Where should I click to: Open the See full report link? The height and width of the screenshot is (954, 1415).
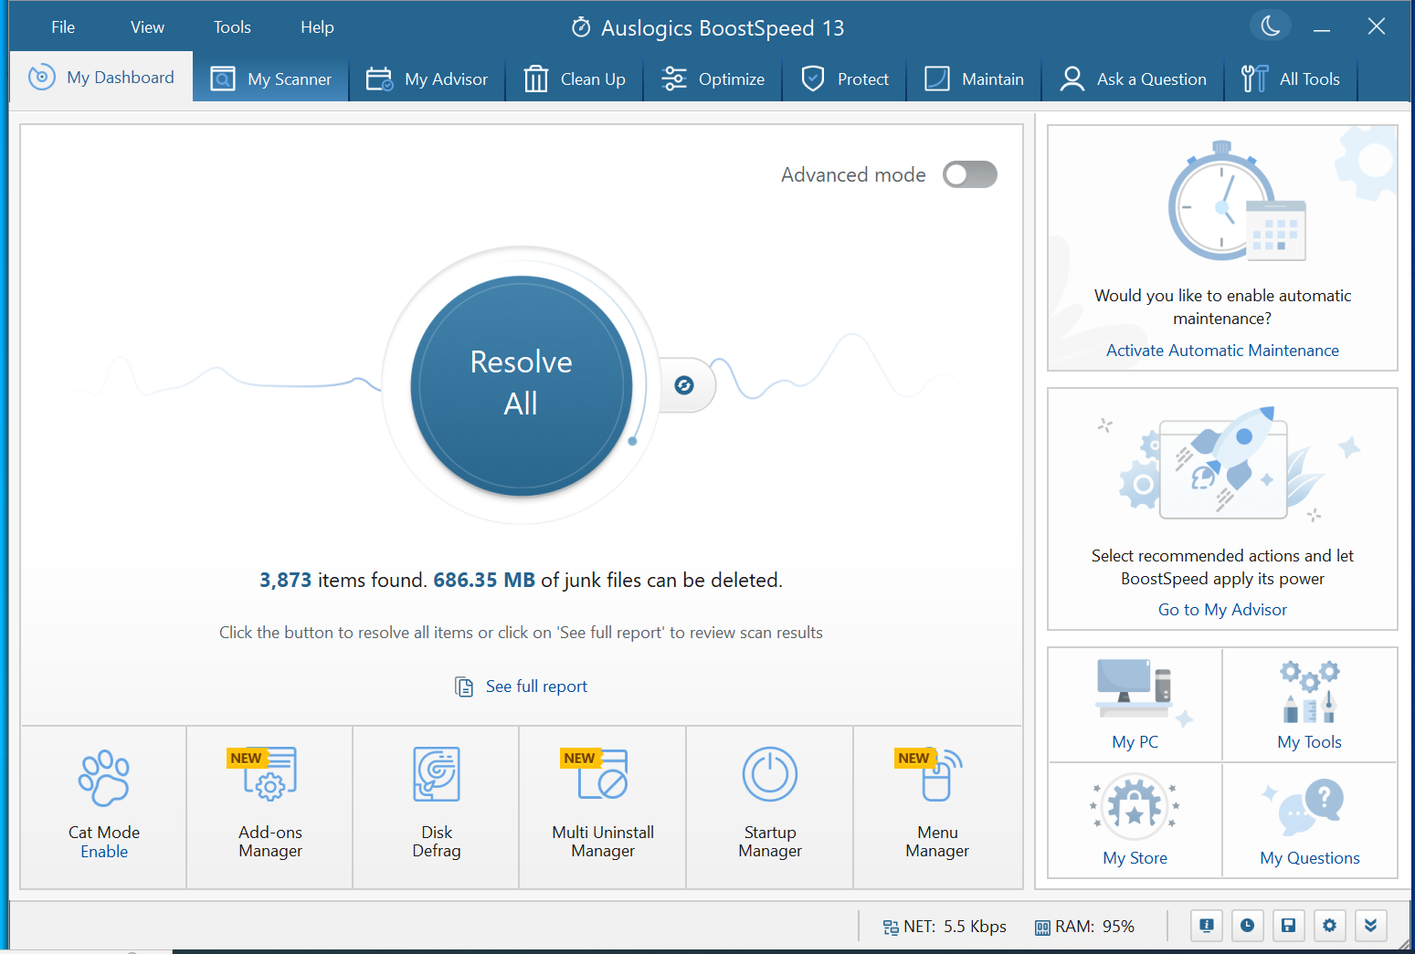536,687
